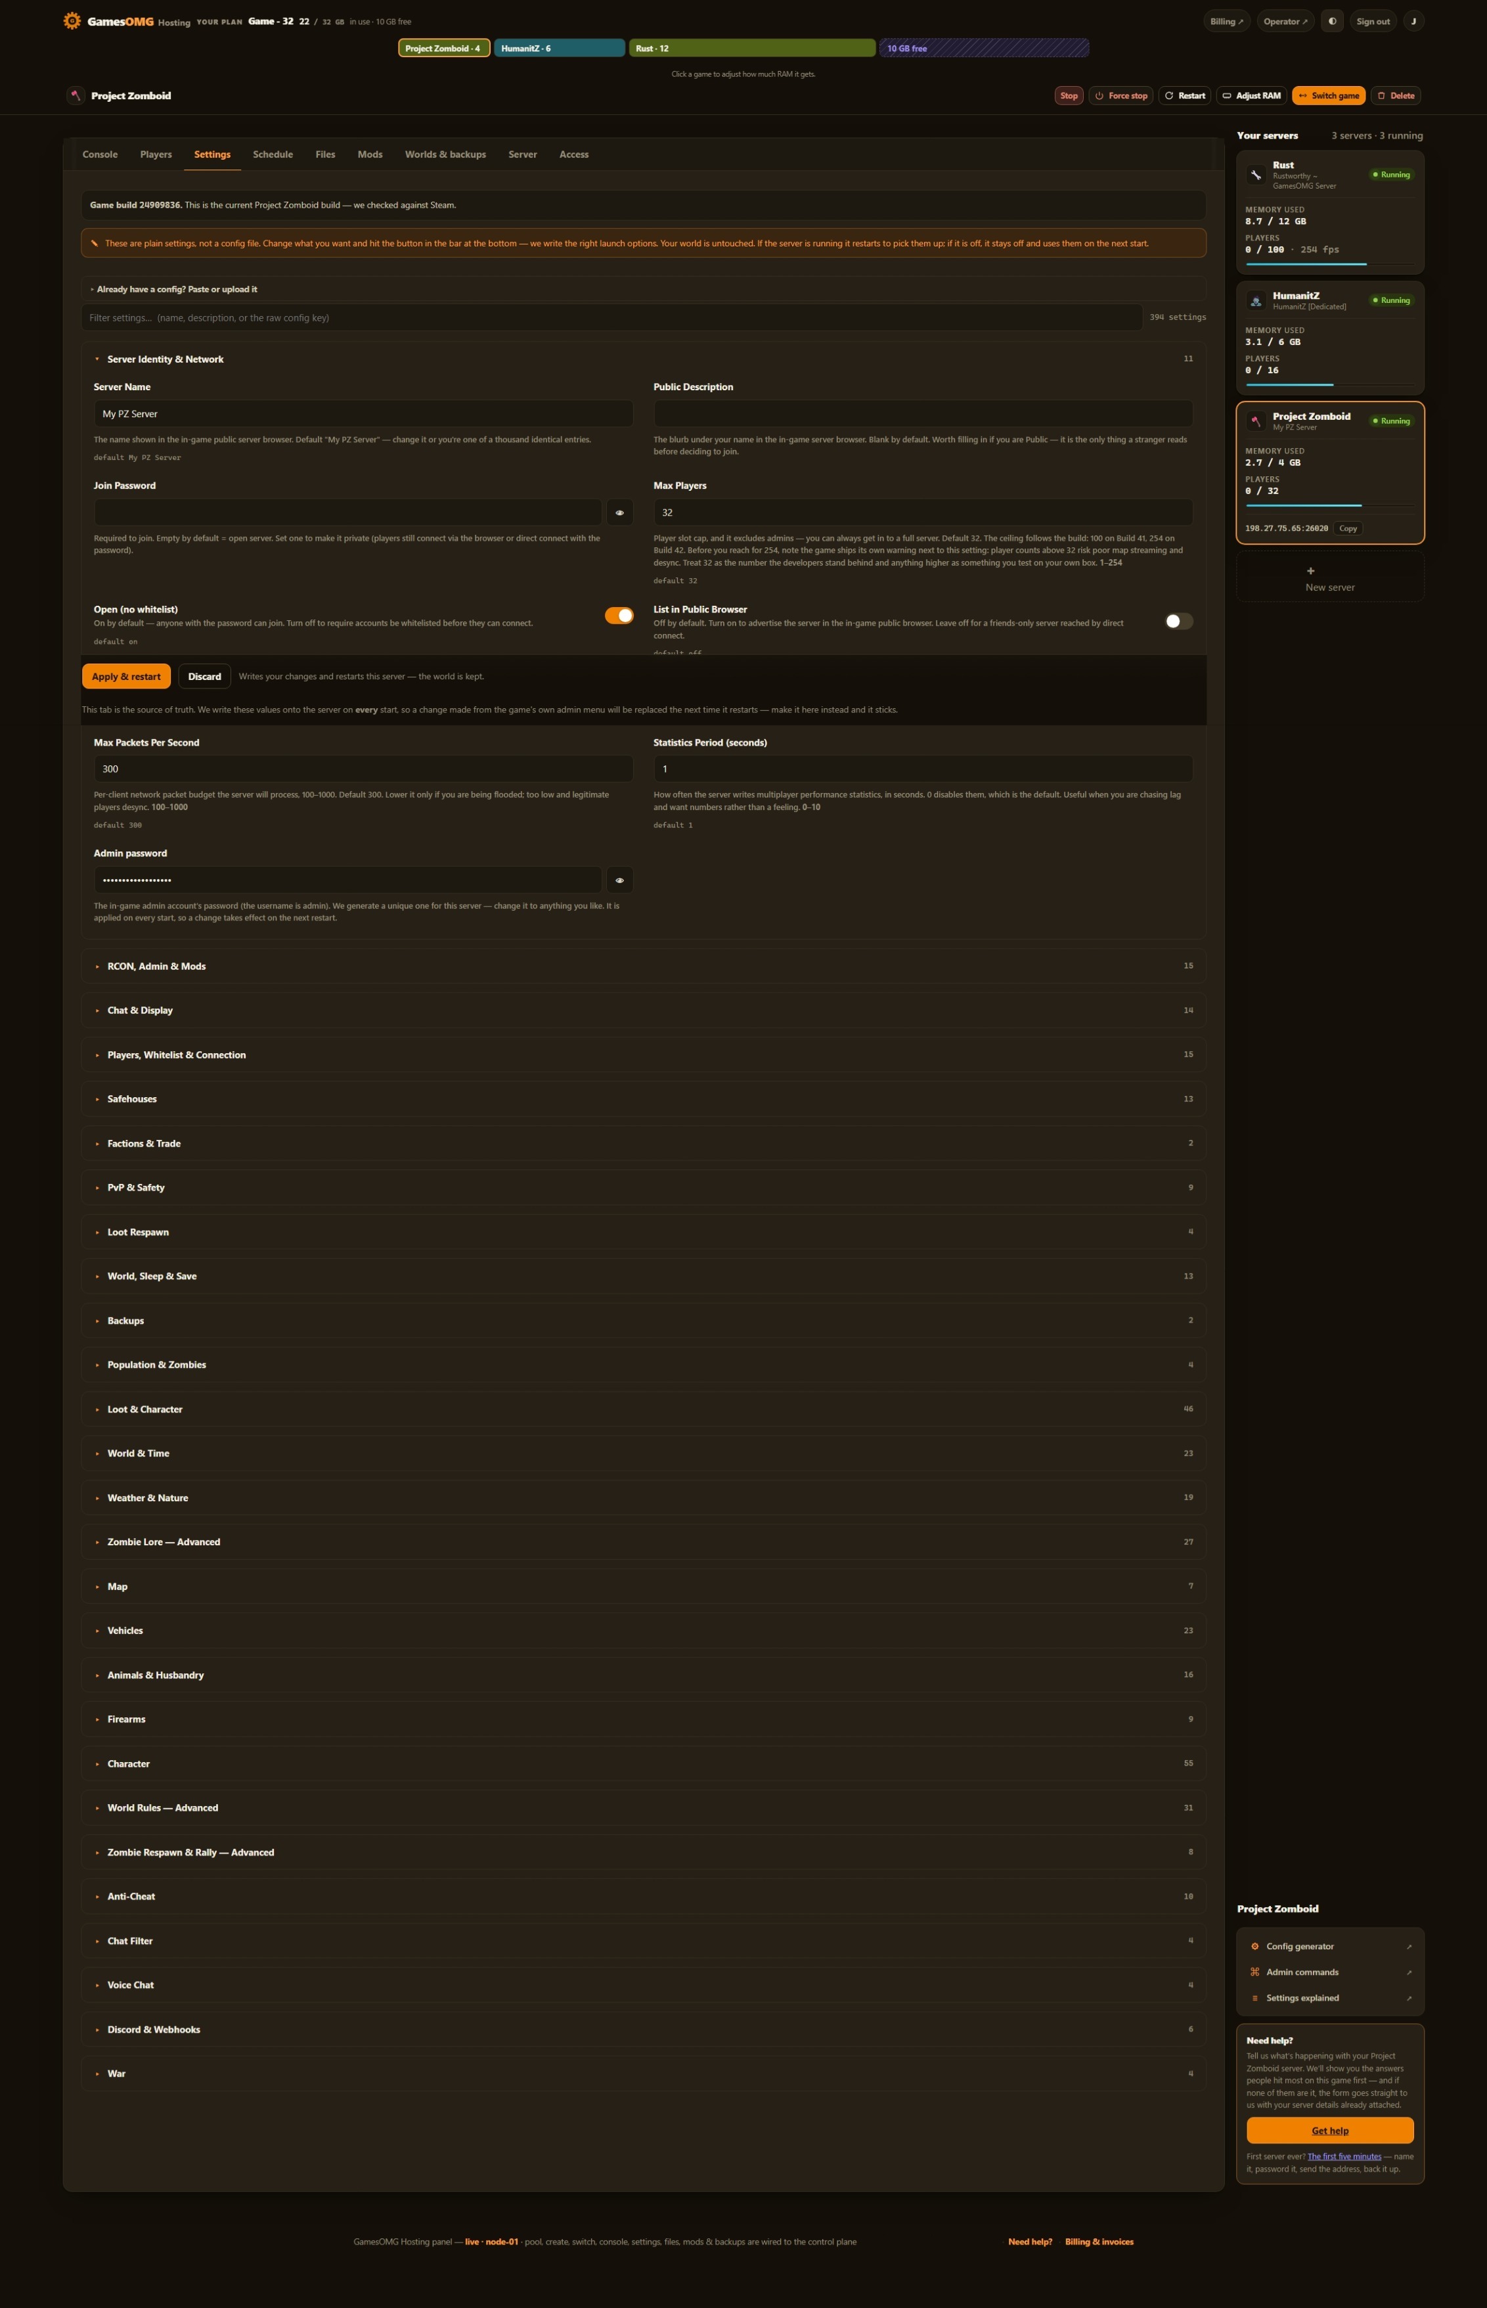Open Config generator external arrow

1409,1947
